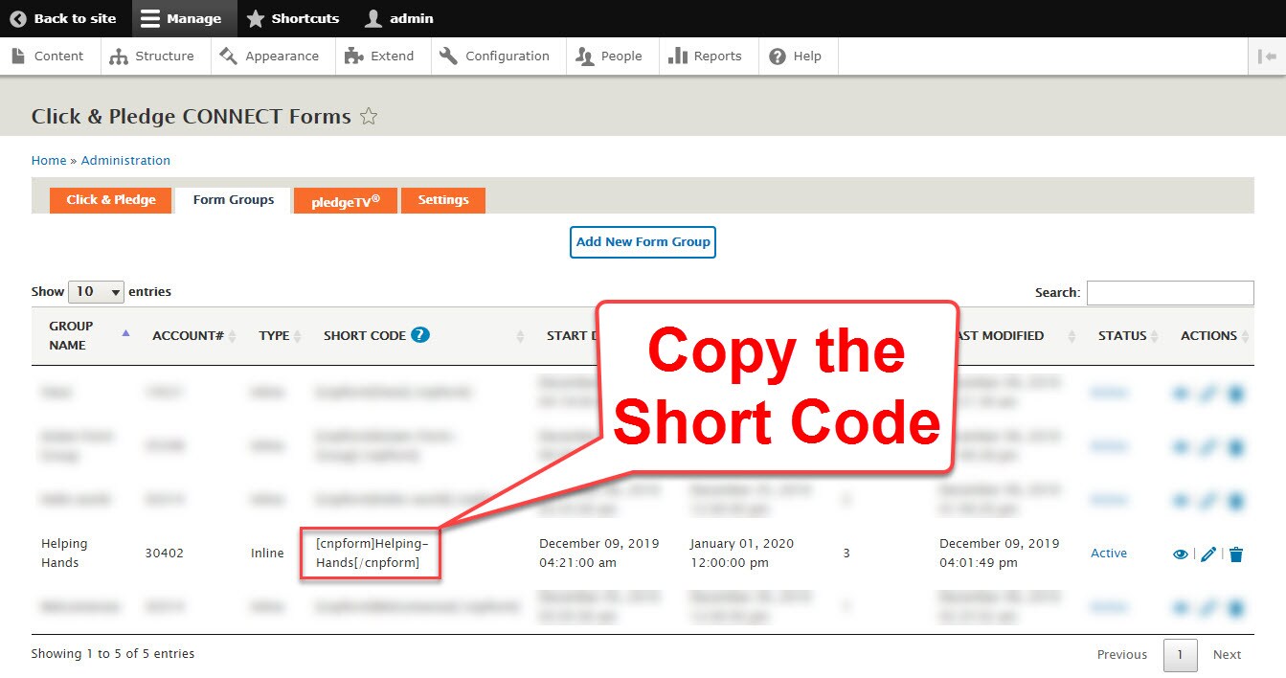This screenshot has height=678, width=1286.
Task: Select the Helping Hands short code text
Action: coord(372,554)
